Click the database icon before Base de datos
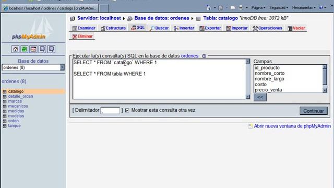Screen dimensions: 334x188 click(x=130, y=19)
